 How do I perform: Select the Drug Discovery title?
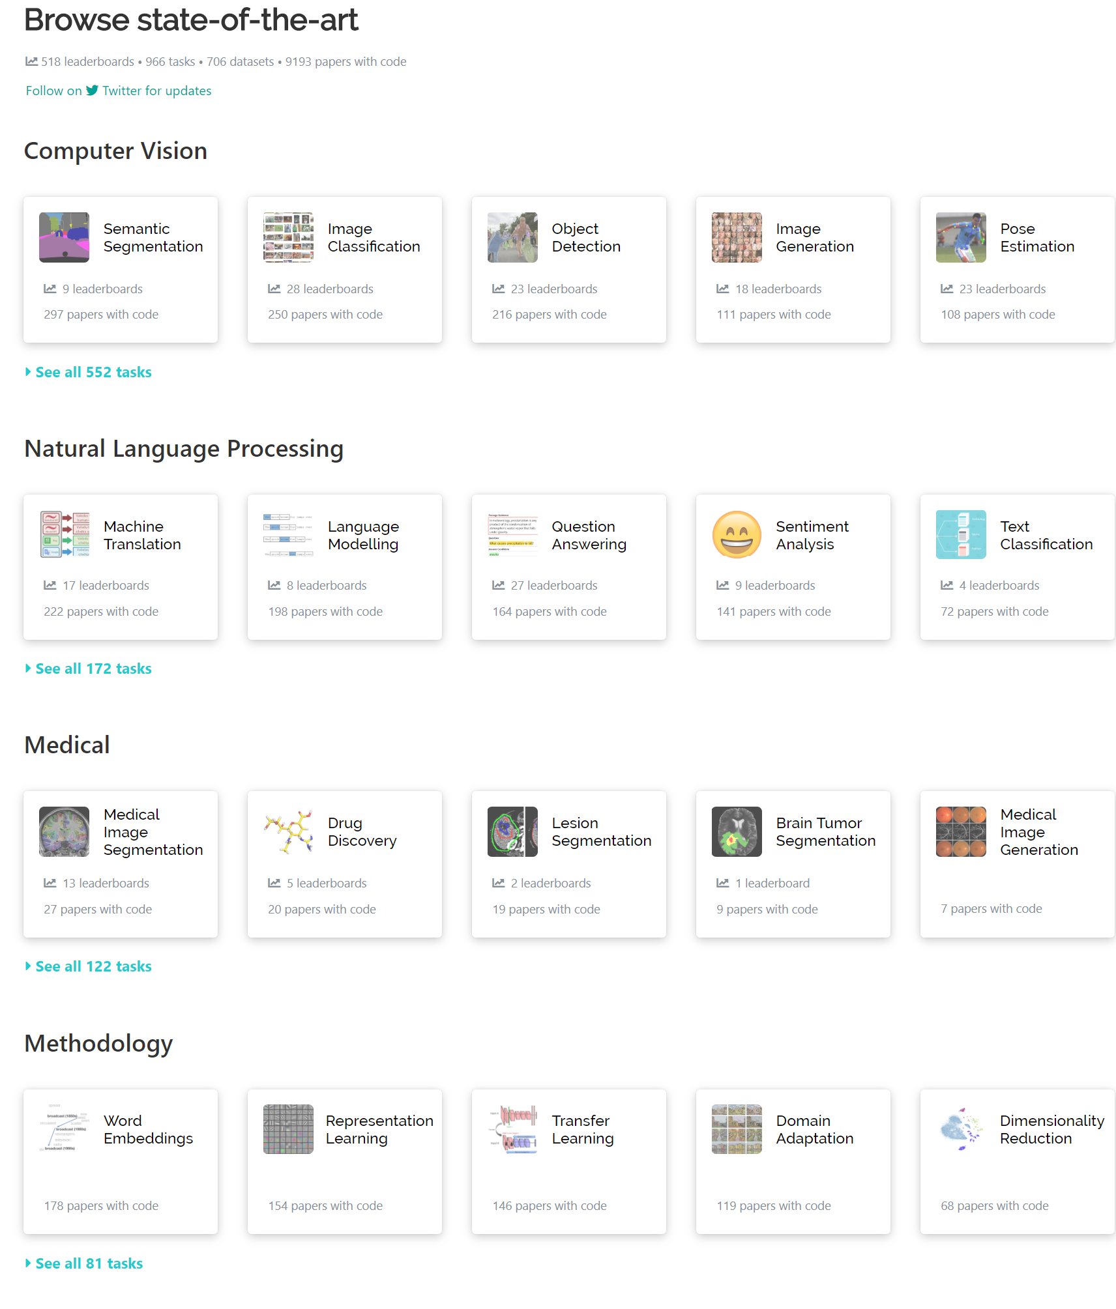tap(362, 831)
